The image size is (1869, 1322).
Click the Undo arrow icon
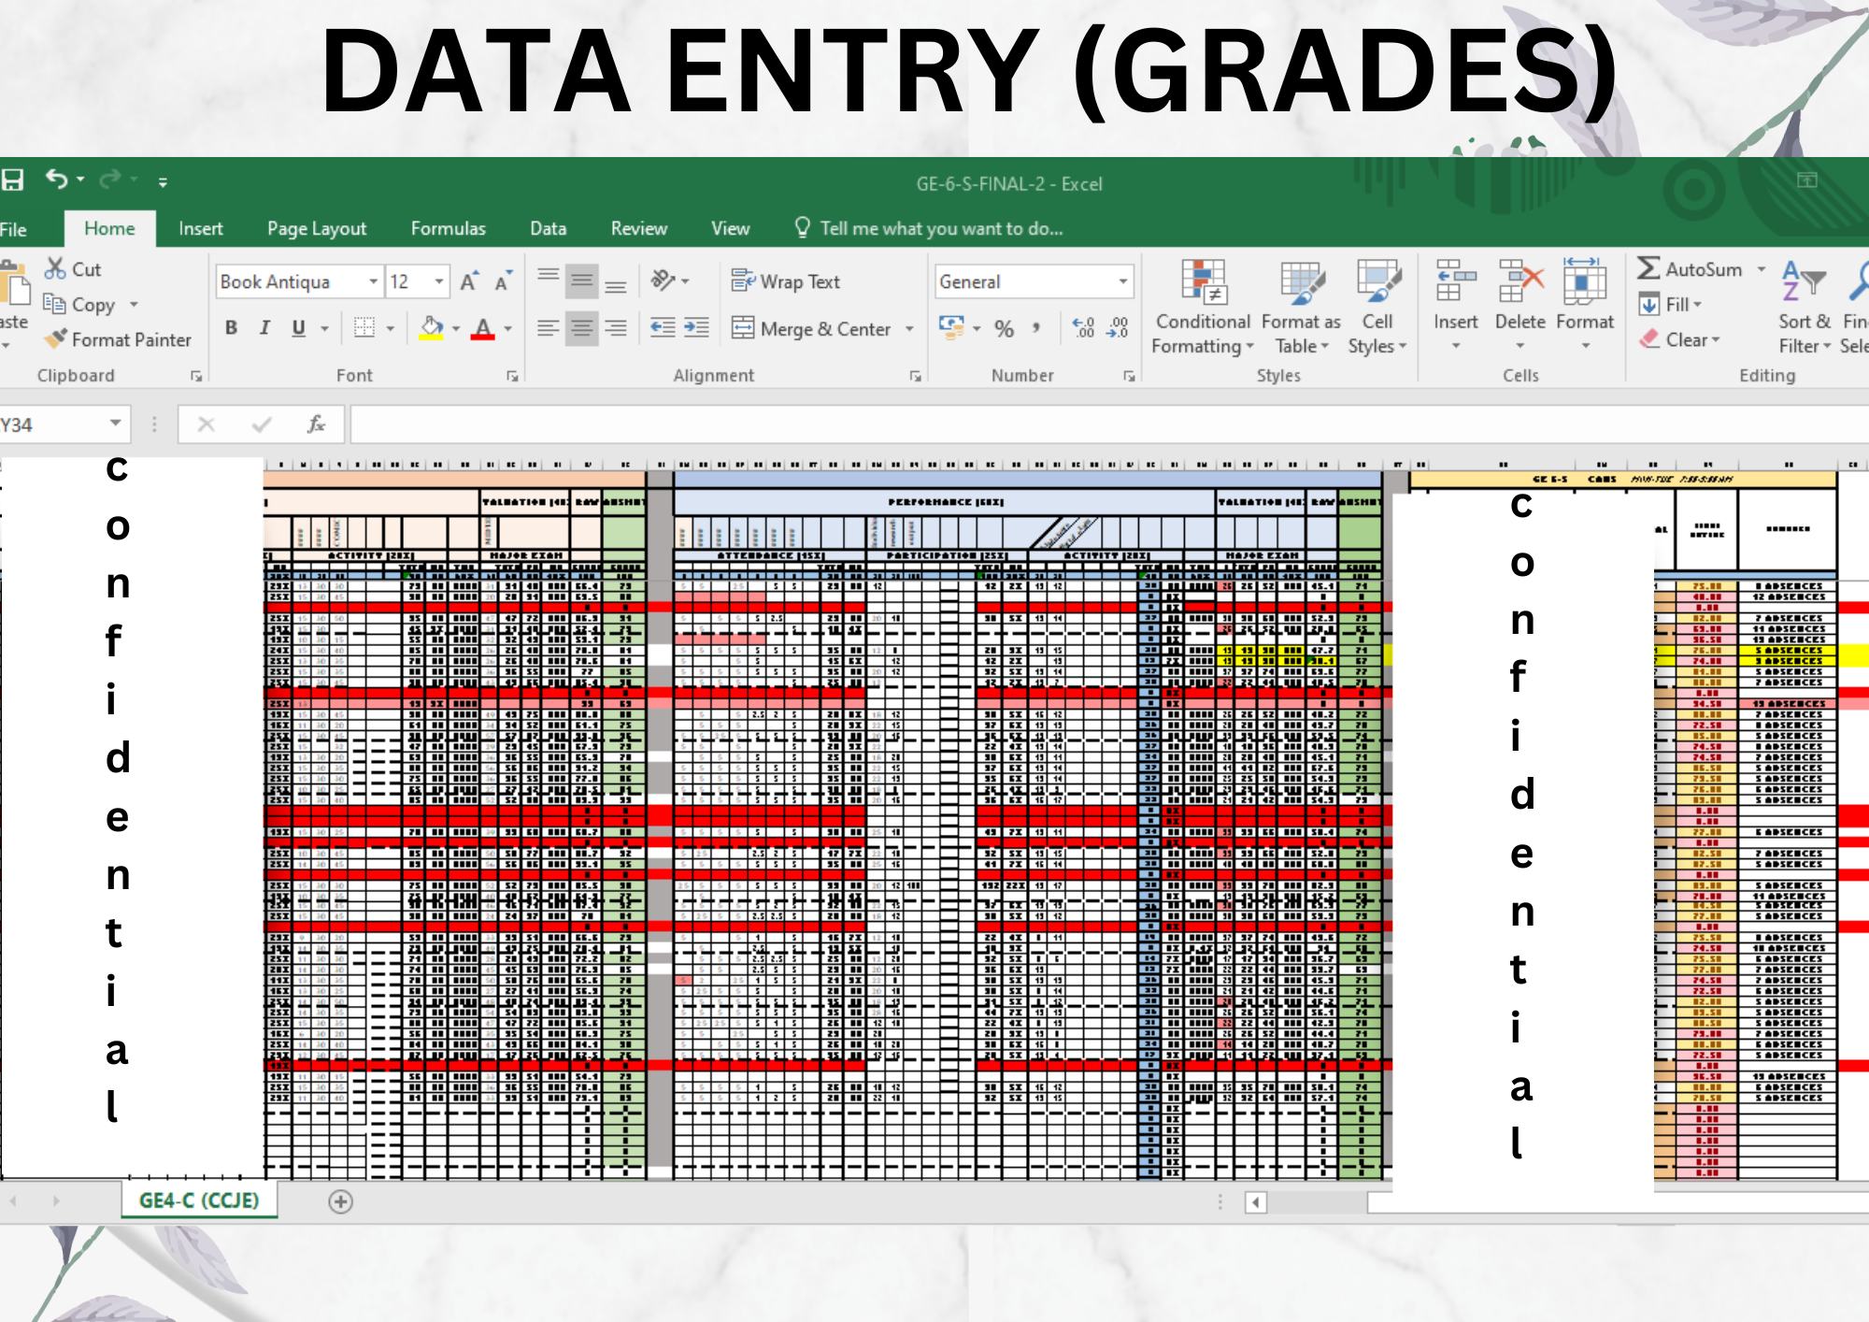(57, 179)
